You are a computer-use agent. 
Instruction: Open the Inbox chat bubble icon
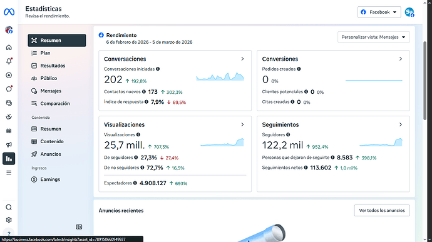(x=9, y=89)
